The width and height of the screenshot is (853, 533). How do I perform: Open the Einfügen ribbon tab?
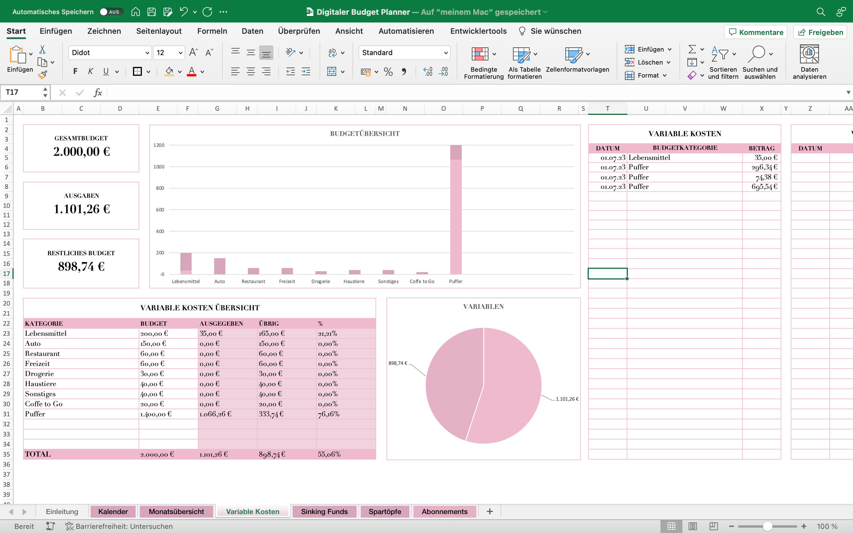[x=56, y=31]
